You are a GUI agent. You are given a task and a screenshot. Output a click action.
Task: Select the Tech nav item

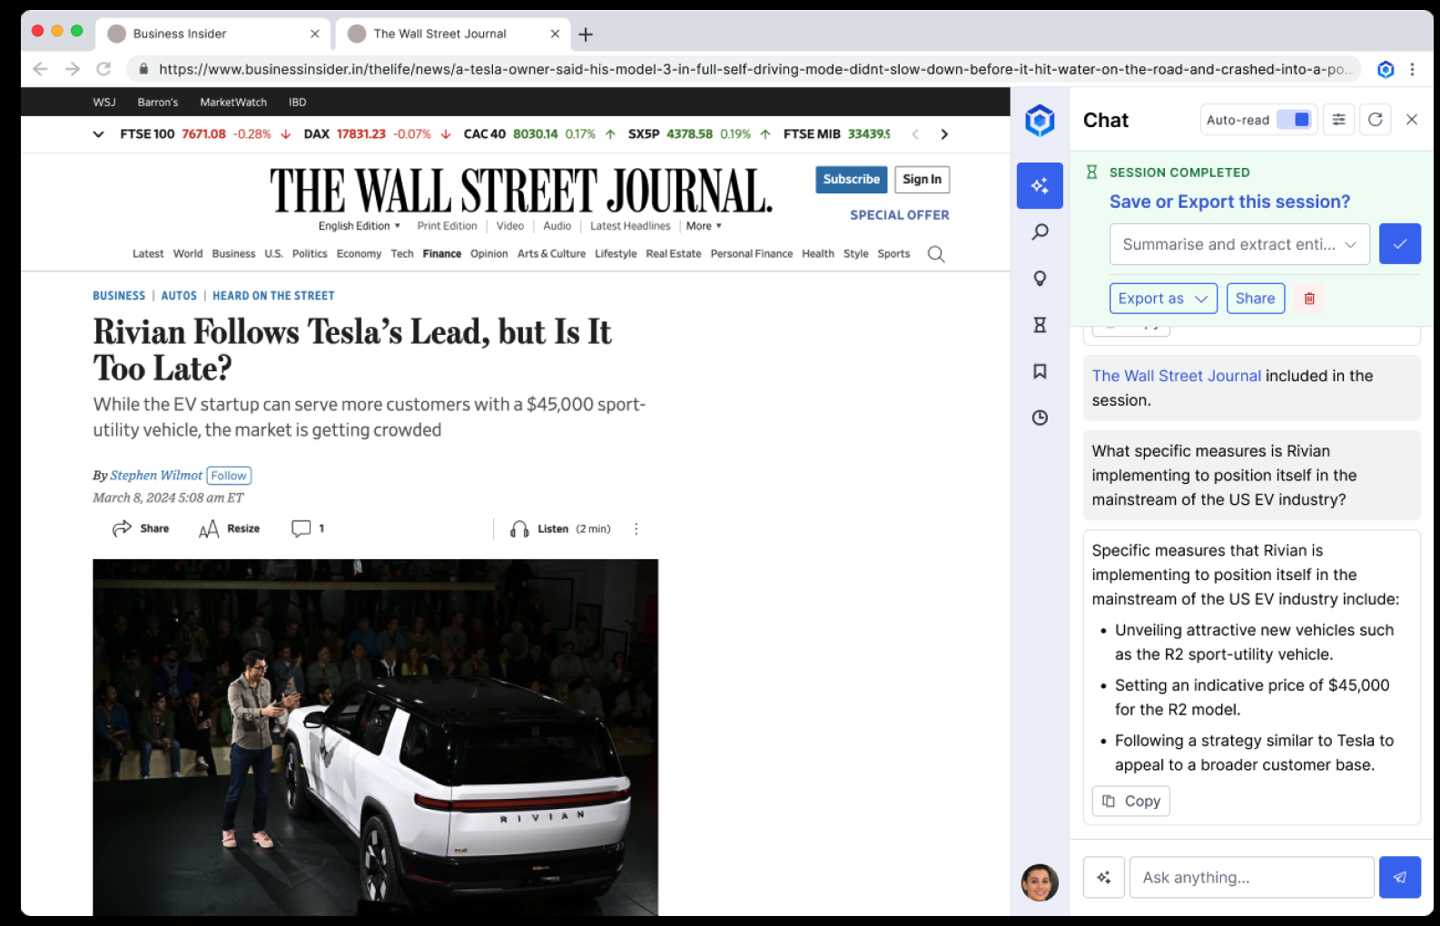click(402, 254)
